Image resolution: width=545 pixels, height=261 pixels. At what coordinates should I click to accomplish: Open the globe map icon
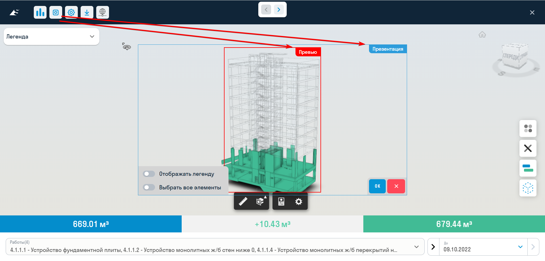pos(102,12)
